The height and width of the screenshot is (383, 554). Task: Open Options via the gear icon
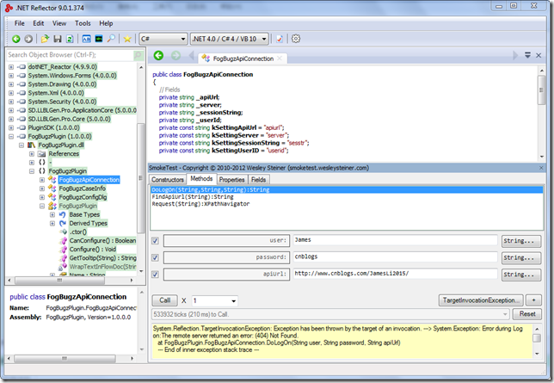pos(296,39)
